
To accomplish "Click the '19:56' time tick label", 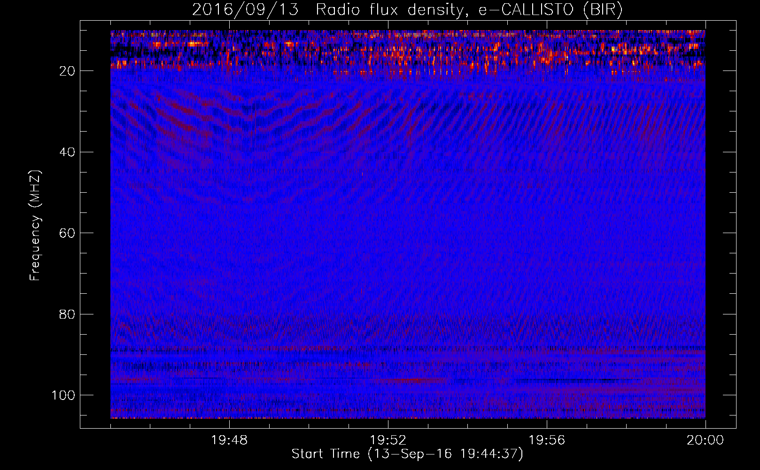I will [x=547, y=440].
